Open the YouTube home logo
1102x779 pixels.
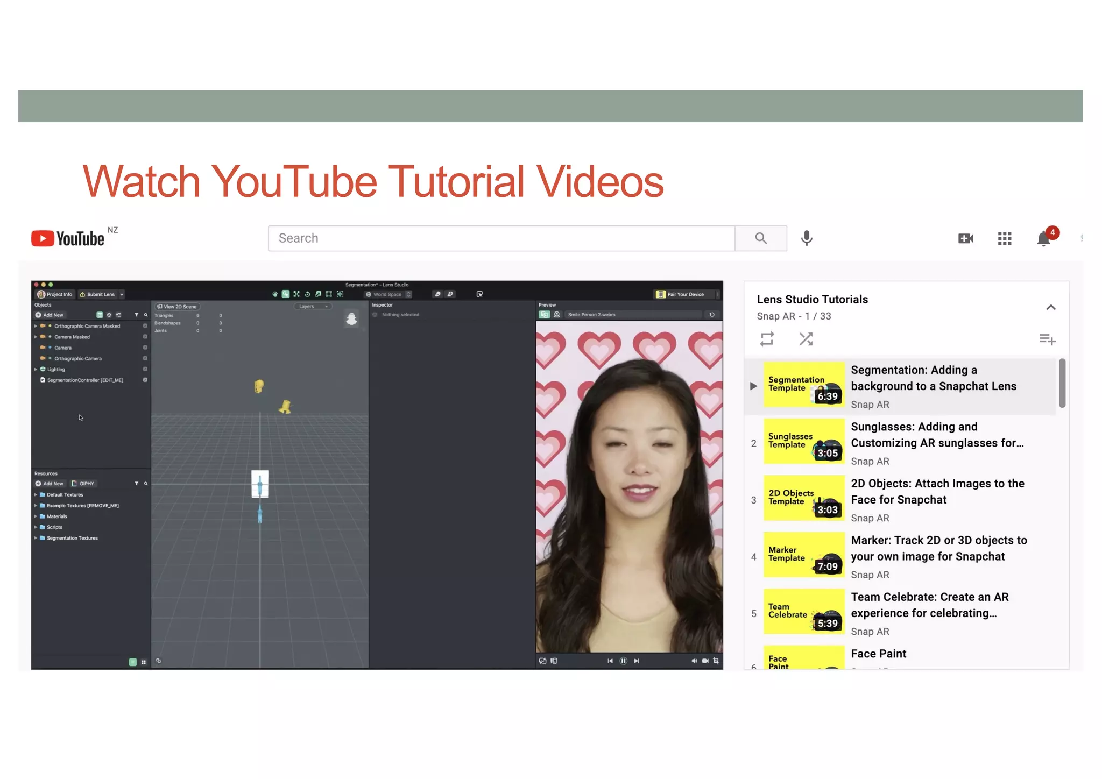point(67,238)
